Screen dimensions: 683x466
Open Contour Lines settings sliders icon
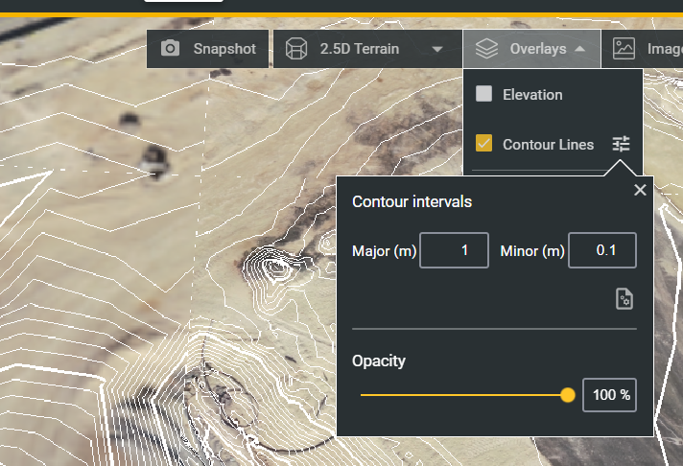click(x=621, y=144)
